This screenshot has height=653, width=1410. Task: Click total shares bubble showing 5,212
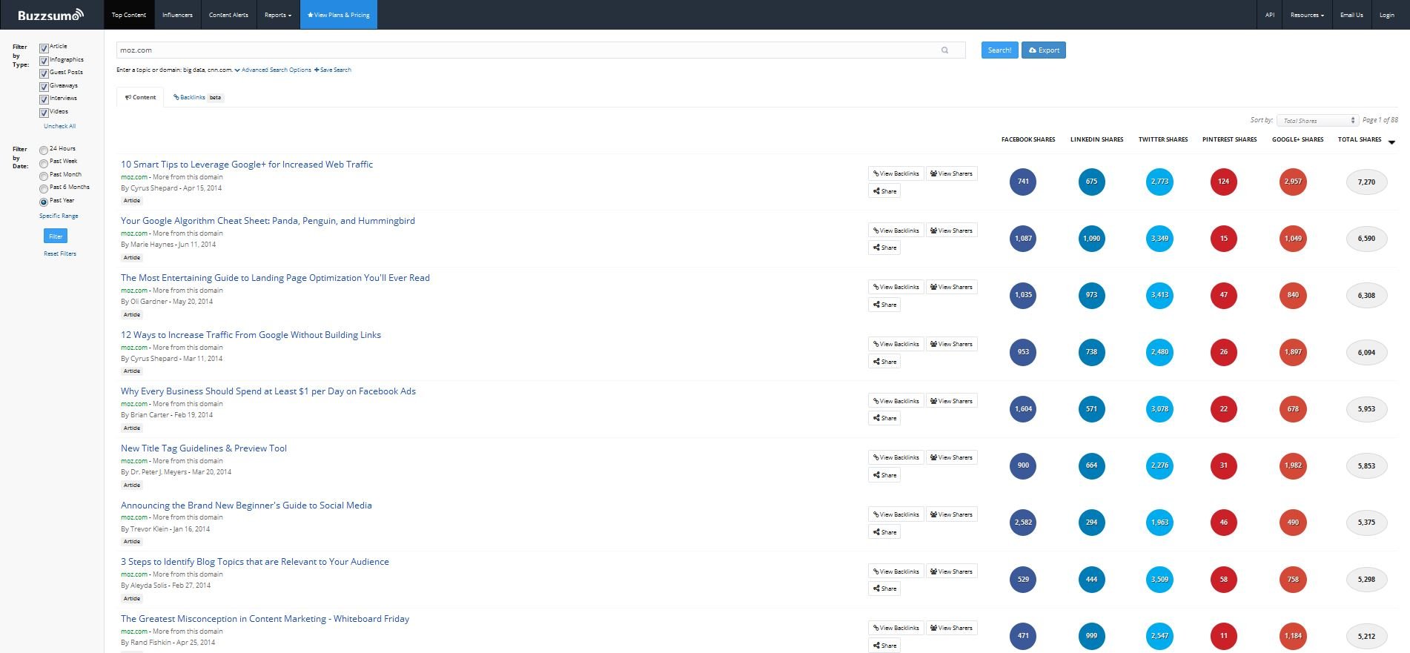pos(1366,636)
